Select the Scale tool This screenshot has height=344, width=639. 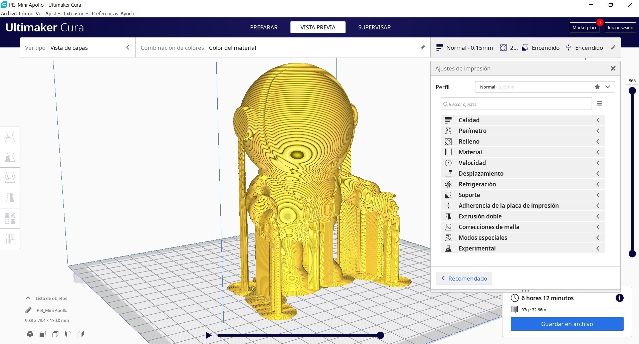tap(10, 157)
